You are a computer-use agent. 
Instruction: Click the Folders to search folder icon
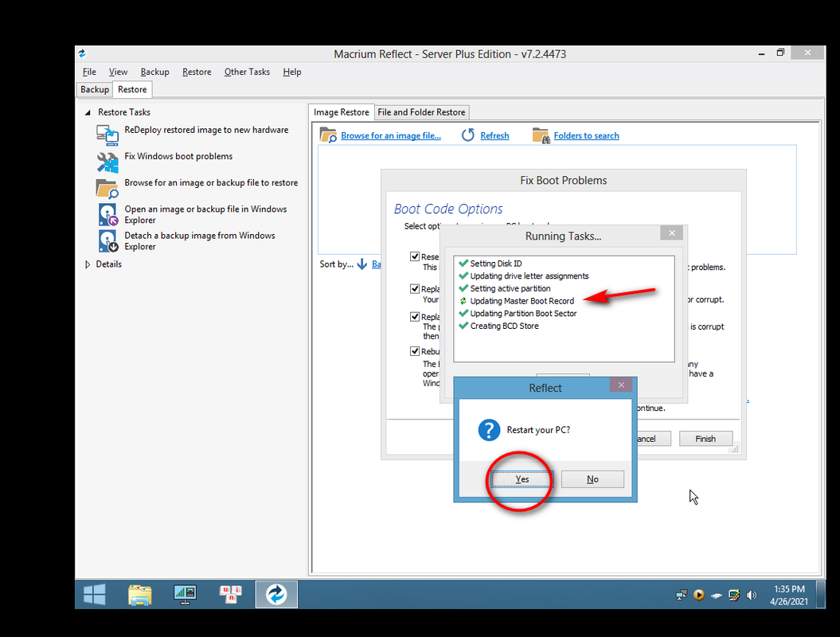(x=541, y=135)
